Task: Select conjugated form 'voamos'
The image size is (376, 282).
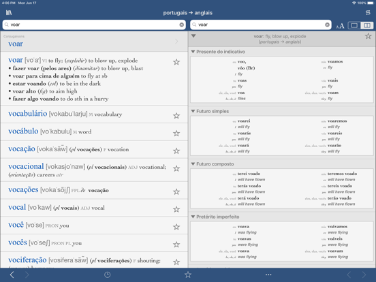Action: point(335,61)
